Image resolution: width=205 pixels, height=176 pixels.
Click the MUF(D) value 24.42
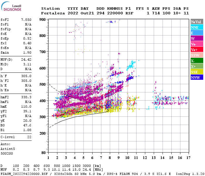26,60
